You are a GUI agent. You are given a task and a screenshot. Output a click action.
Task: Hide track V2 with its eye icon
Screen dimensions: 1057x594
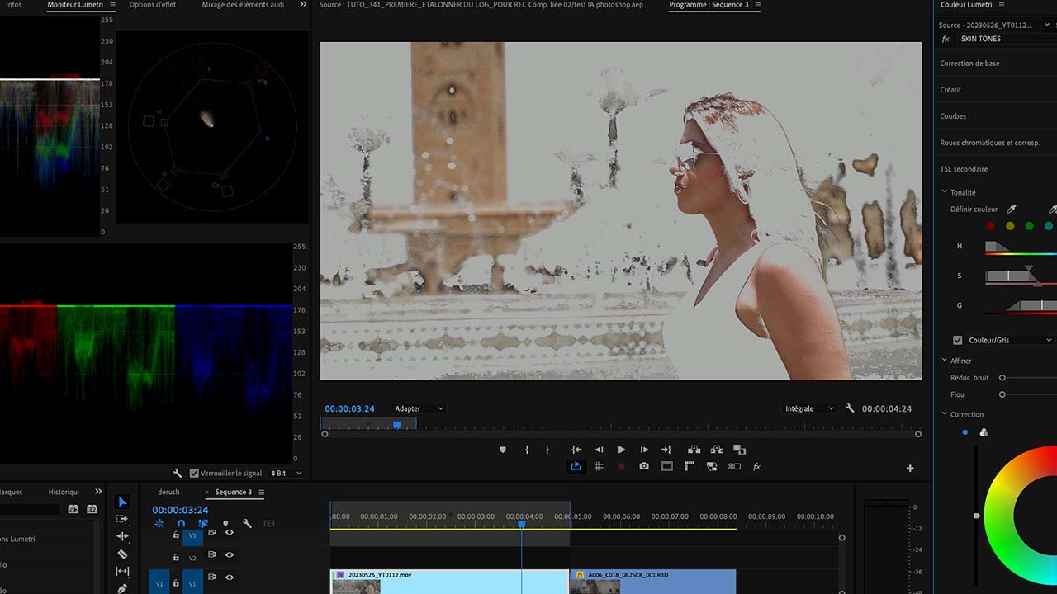pos(230,555)
